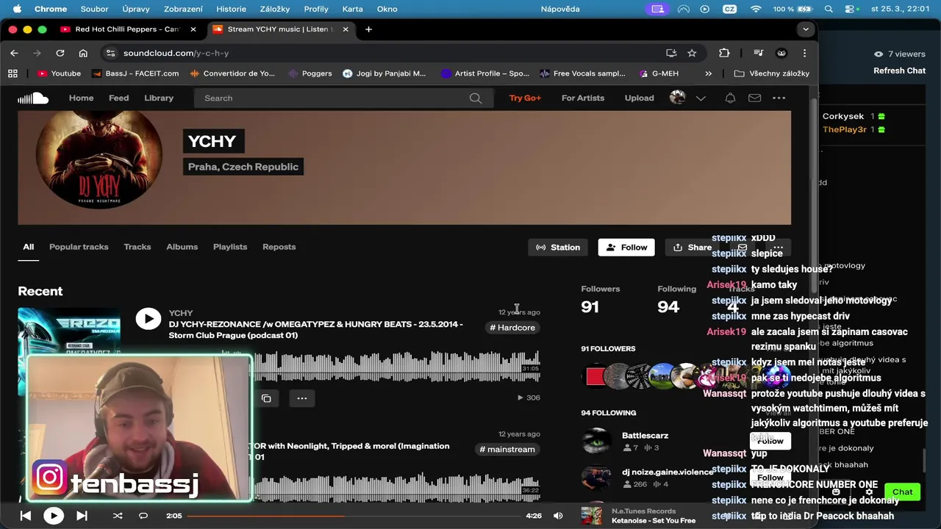Open the Youtube bookmark
941x529 pixels.
coord(59,73)
